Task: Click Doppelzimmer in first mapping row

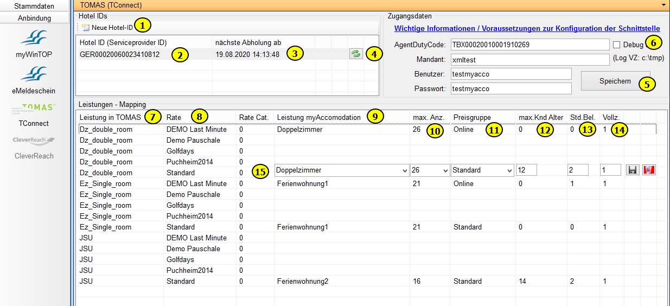Action: 299,129
